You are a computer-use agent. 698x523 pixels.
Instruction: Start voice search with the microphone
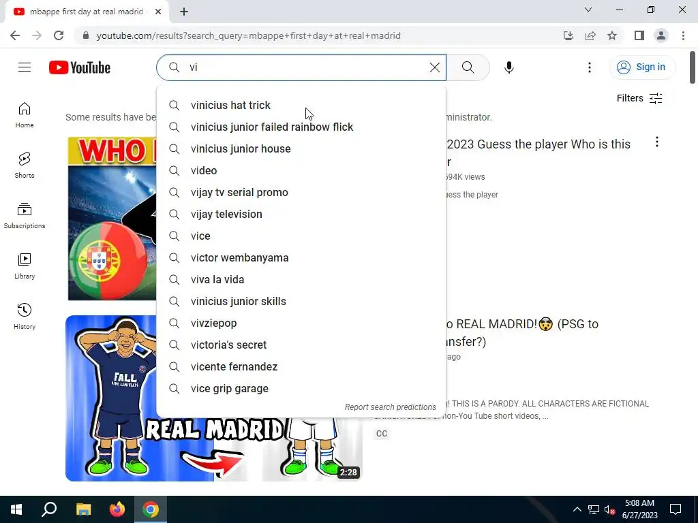tap(509, 67)
